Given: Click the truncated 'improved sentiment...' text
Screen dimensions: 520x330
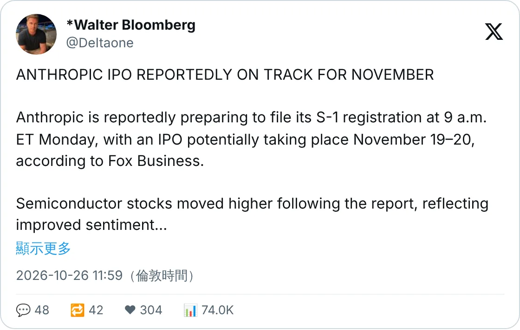Looking at the screenshot, I should pyautogui.click(x=91, y=225).
